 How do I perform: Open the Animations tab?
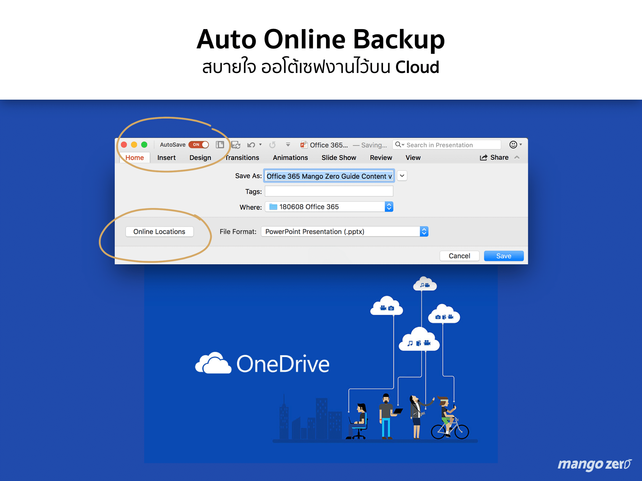[290, 158]
